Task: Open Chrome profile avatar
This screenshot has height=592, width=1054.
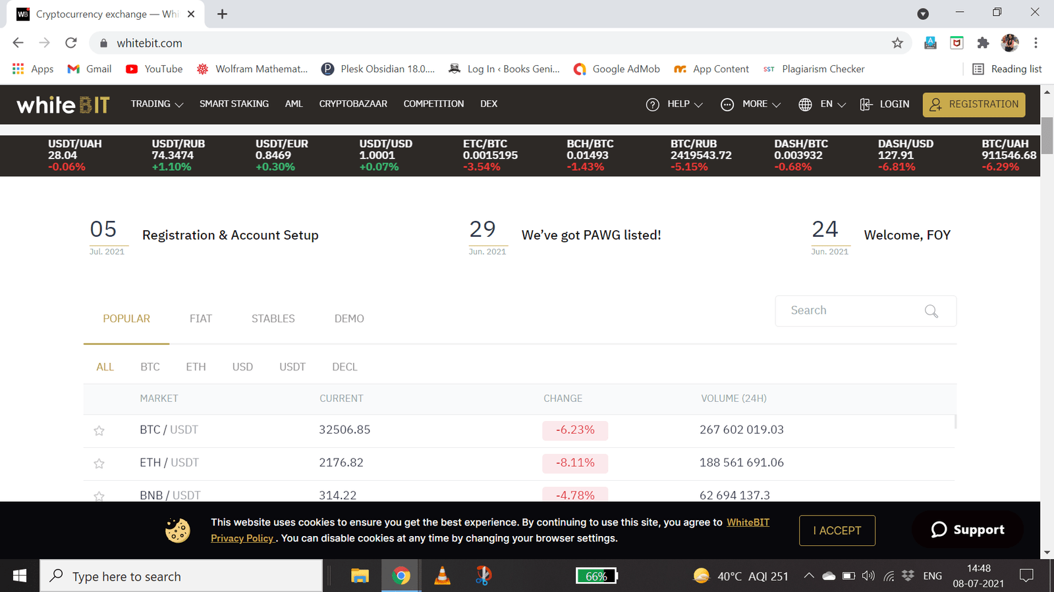Action: click(1009, 43)
